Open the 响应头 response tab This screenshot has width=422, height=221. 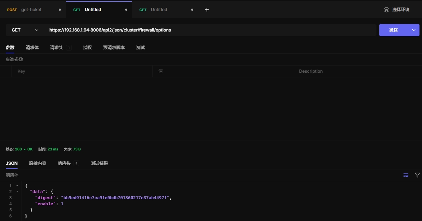pyautogui.click(x=64, y=163)
